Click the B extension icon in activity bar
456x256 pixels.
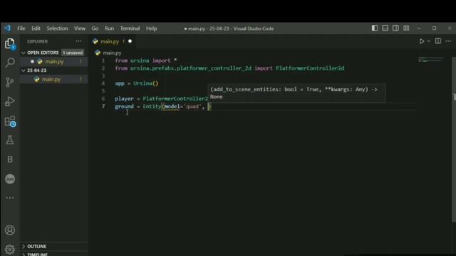coord(10,159)
